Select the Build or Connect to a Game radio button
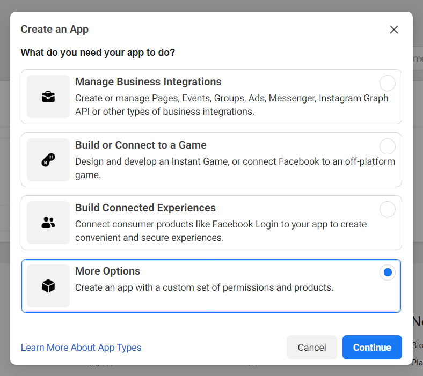 (x=387, y=146)
